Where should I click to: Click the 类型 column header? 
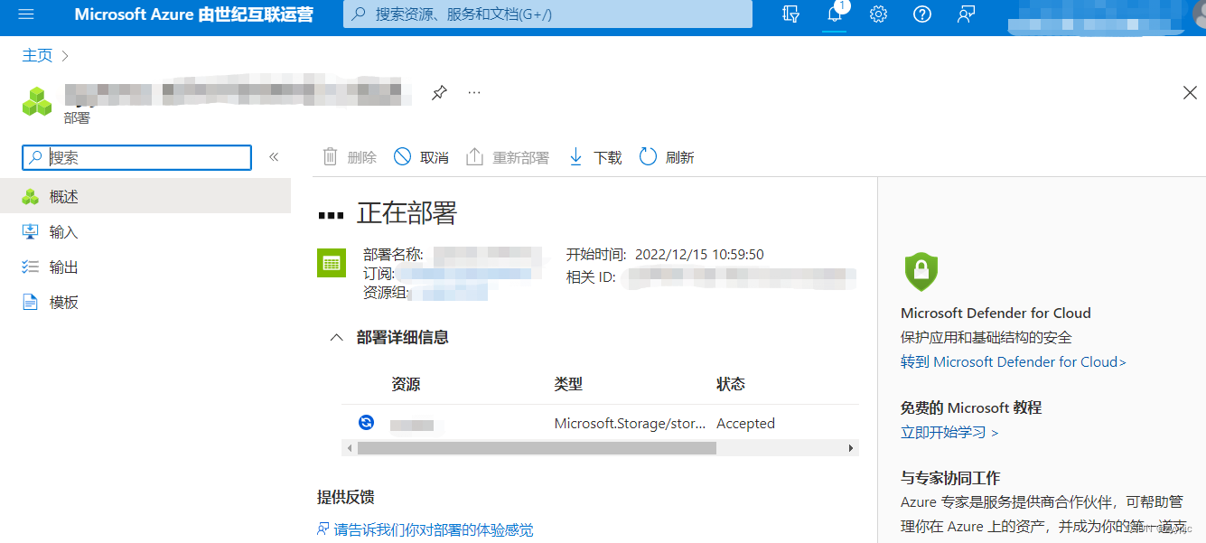[568, 385]
